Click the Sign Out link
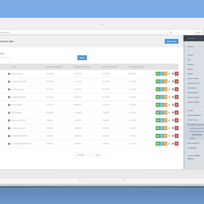This screenshot has height=204, width=204. pos(190,159)
